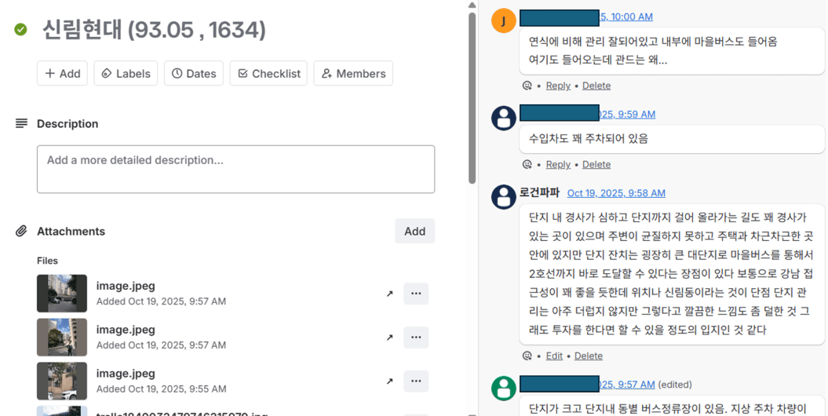
Task: Reply to the 9:59 AM comment
Action: pyautogui.click(x=558, y=165)
